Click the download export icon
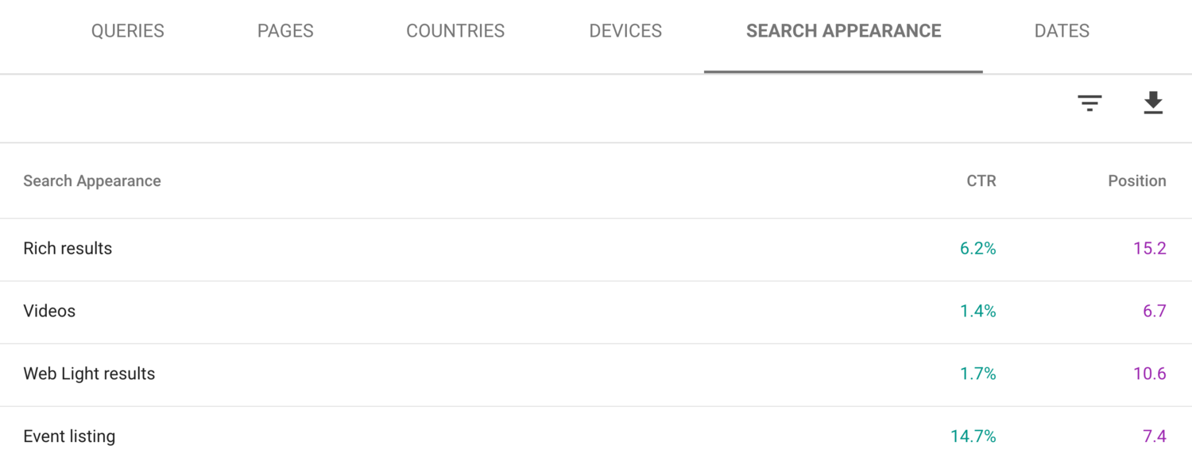Image resolution: width=1192 pixels, height=465 pixels. (1153, 103)
